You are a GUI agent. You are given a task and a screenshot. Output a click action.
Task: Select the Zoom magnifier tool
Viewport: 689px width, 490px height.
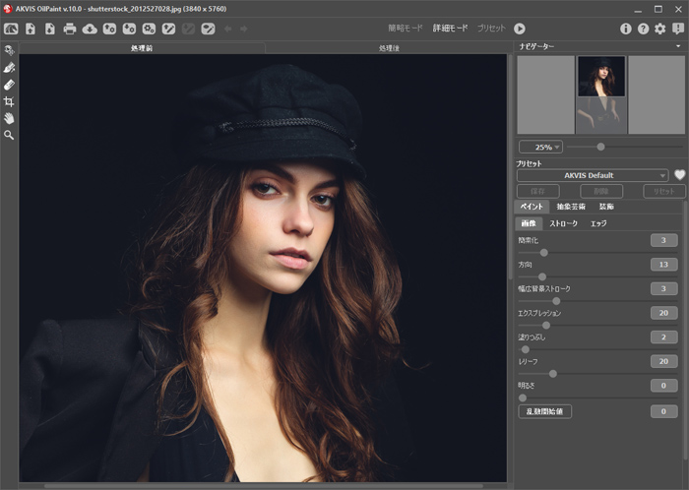(x=9, y=135)
